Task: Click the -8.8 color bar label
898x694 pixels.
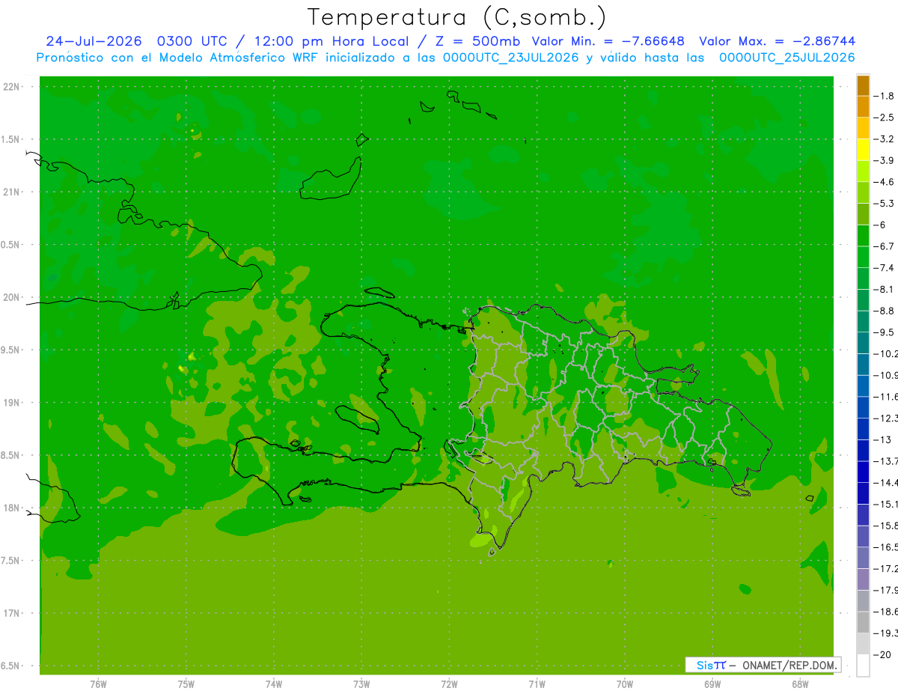Action: click(884, 311)
